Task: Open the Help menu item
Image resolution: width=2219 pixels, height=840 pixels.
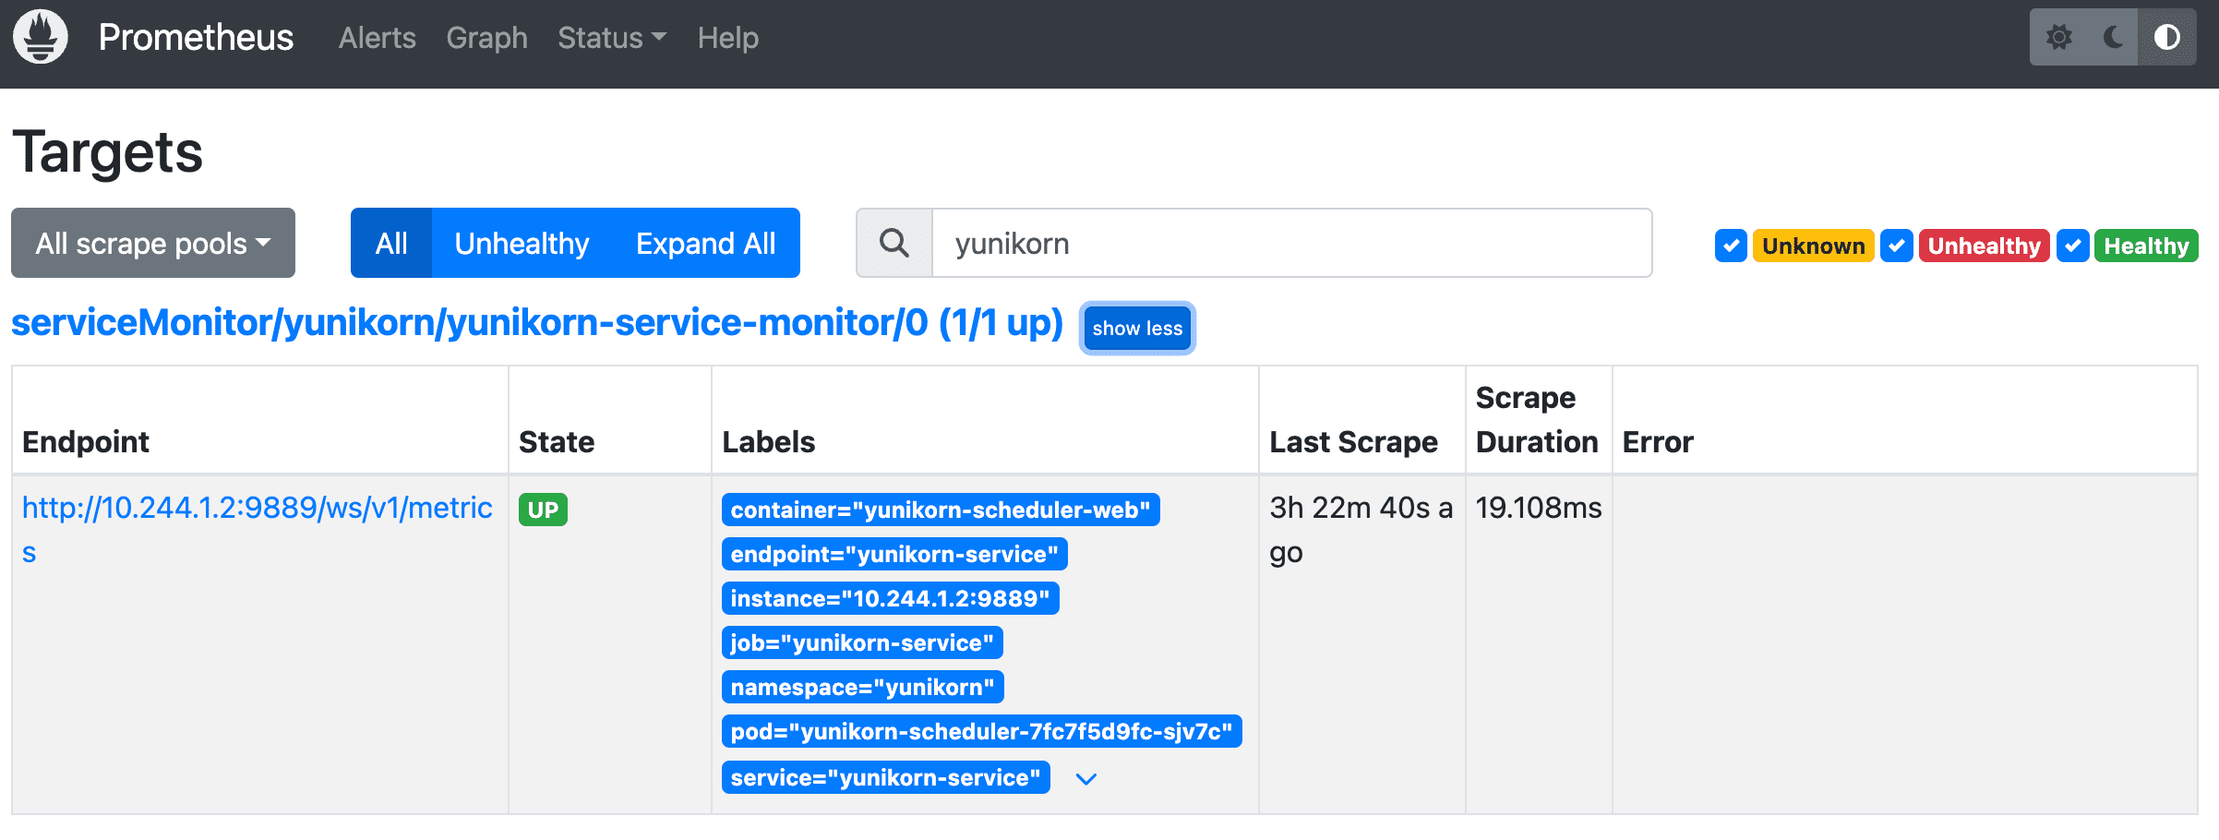Action: [727, 38]
